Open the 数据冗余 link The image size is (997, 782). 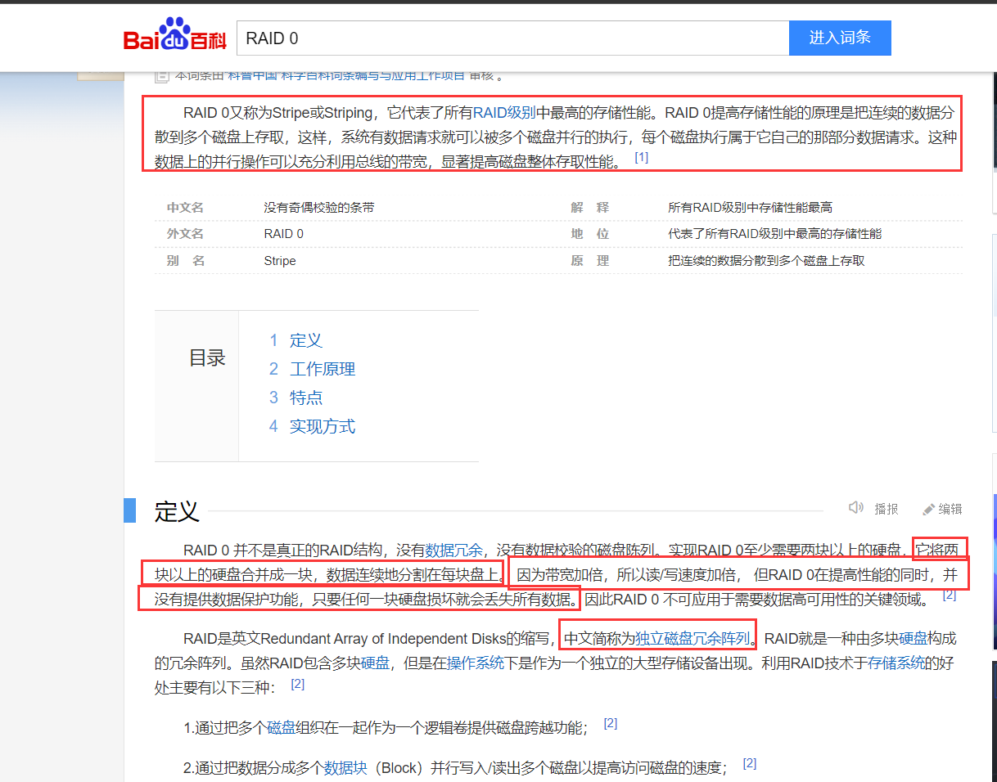click(453, 550)
